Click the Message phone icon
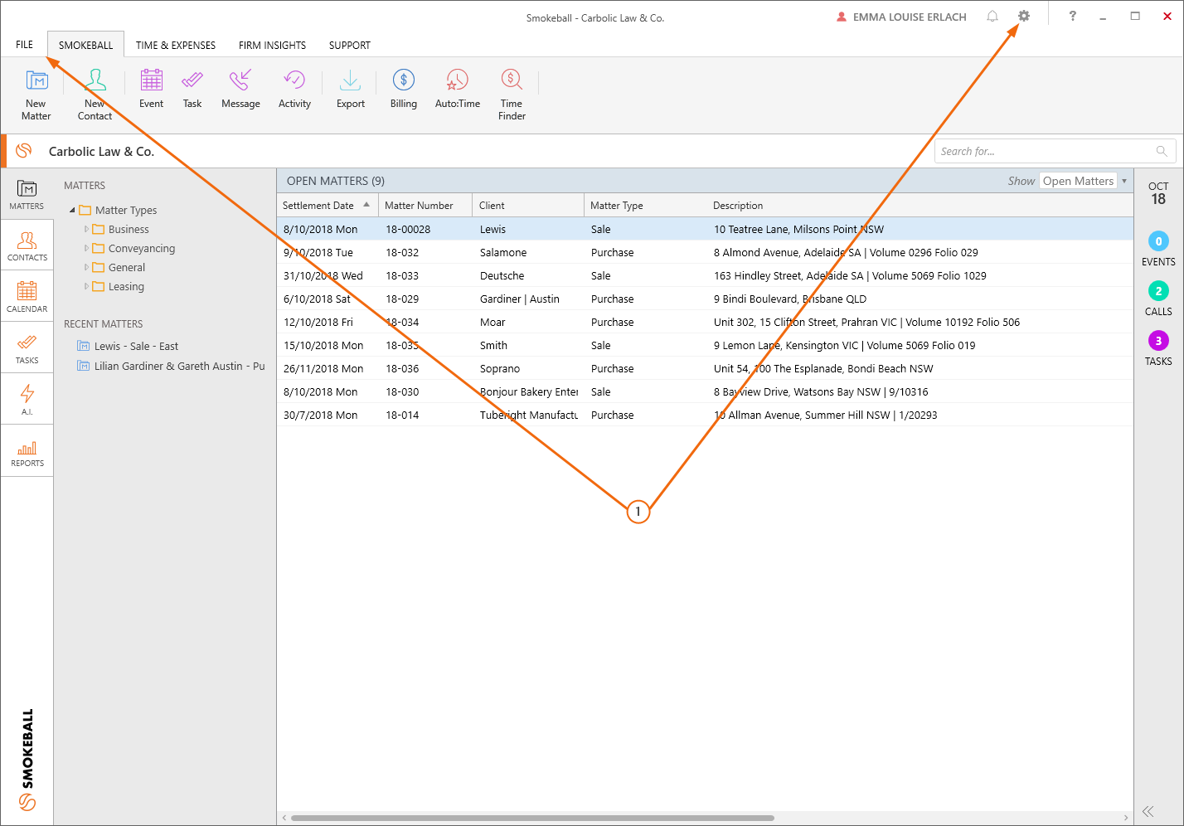The height and width of the screenshot is (826, 1184). (240, 81)
